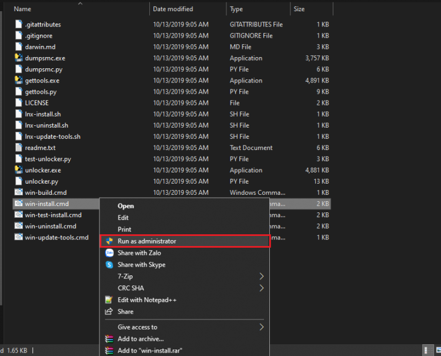Select Run as administrator
441x356 pixels.
coord(185,241)
